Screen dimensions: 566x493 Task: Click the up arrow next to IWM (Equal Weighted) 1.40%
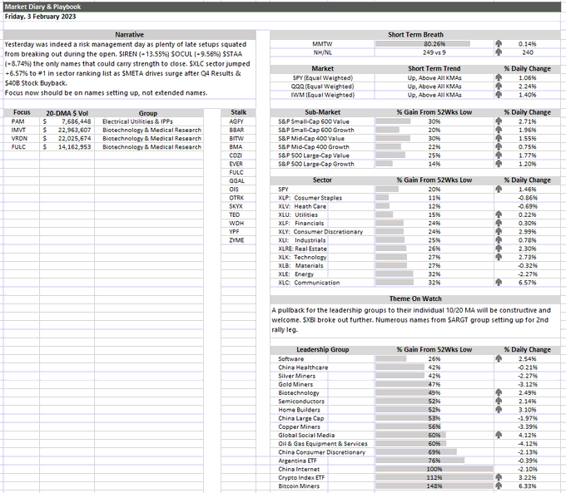[x=499, y=95]
